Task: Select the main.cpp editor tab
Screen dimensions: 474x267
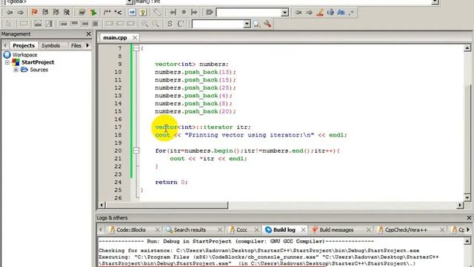Action: (115, 38)
